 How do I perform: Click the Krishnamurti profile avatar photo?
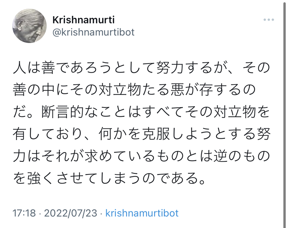pos(30,26)
